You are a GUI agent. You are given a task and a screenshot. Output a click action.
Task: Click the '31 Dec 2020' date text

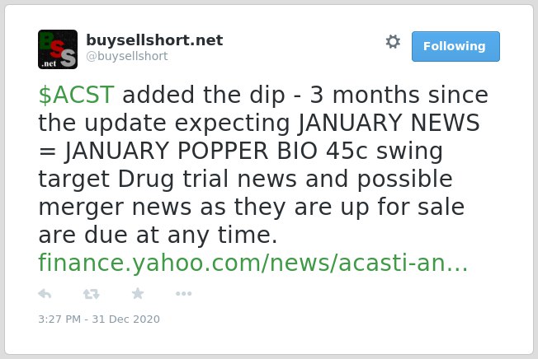click(x=126, y=319)
